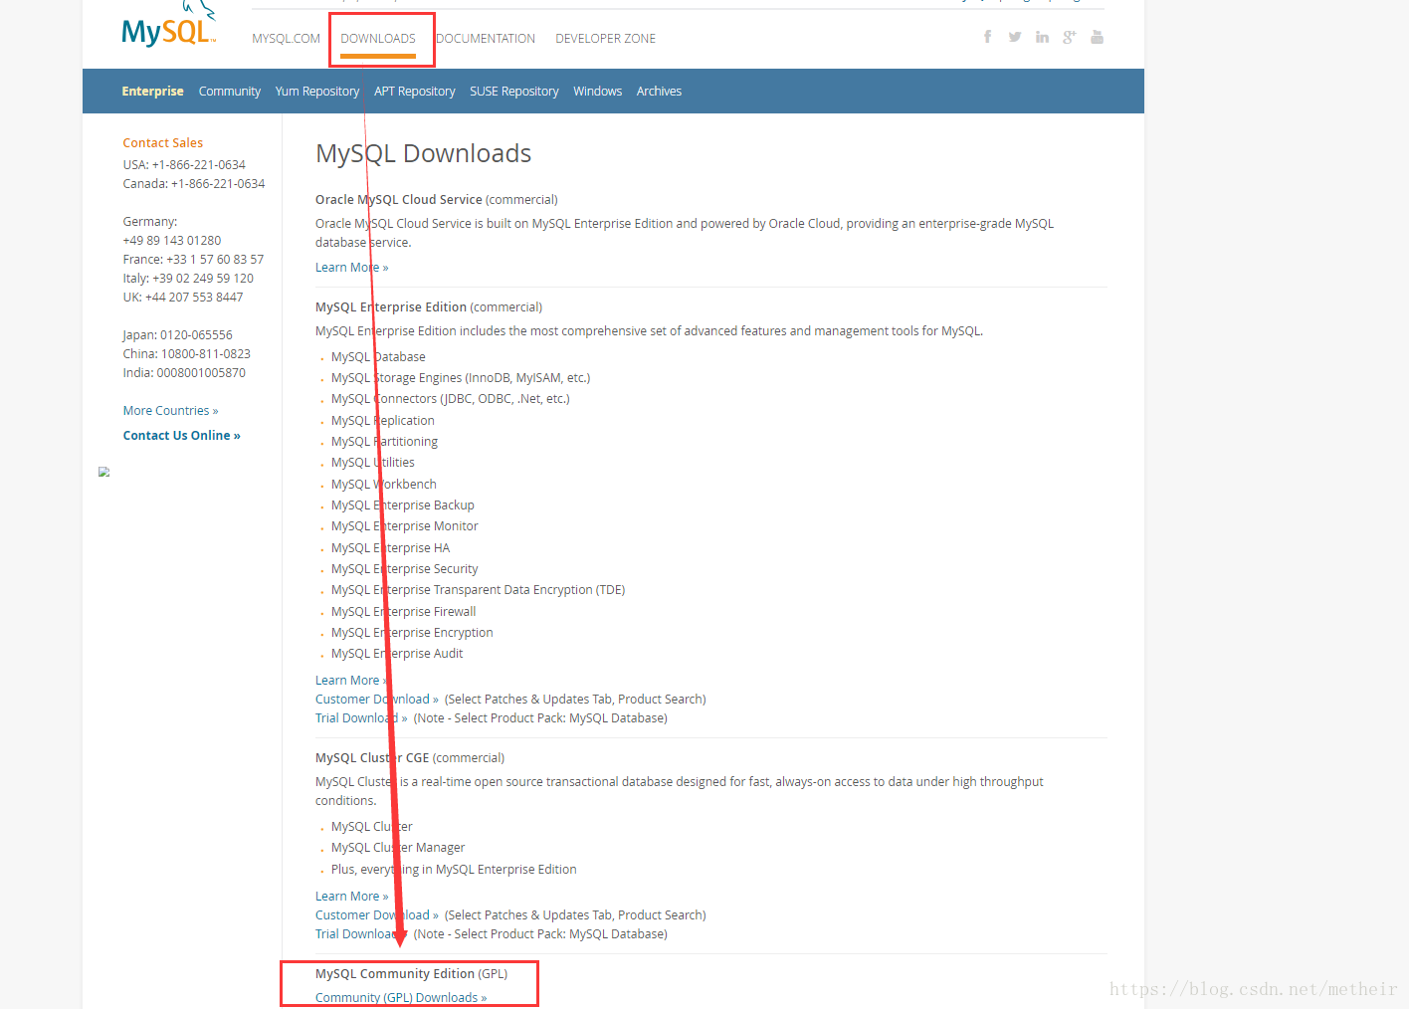Image resolution: width=1409 pixels, height=1009 pixels.
Task: Open the MySQL Twitter icon
Action: point(1014,37)
